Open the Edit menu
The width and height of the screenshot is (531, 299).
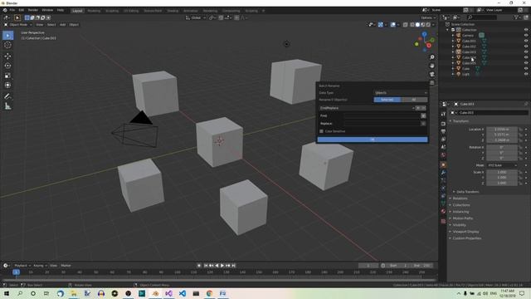click(x=22, y=10)
